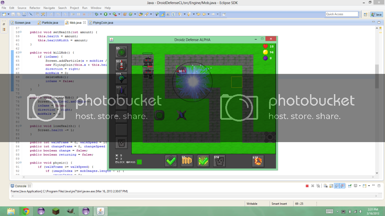Click placed spike tower on game map
The height and width of the screenshot is (216, 385).
coord(182,115)
